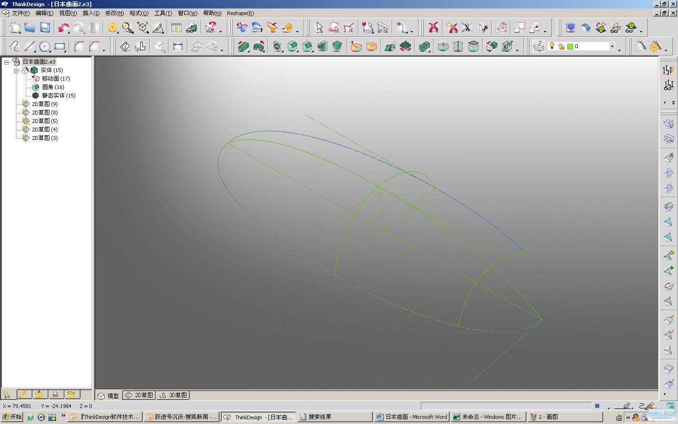This screenshot has width=678, height=424.
Task: Click the green layer color swatch
Action: 570,46
